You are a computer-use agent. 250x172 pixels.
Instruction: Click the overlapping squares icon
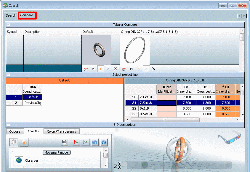pyautogui.click(x=64, y=142)
